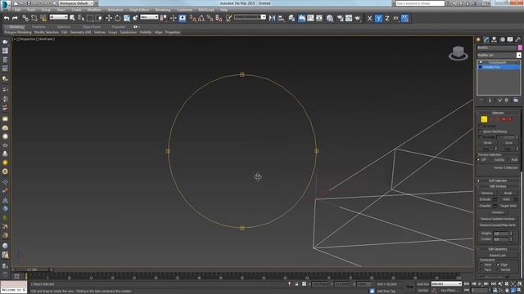Select Preview Selection Multi radio
This screenshot has height=294, width=524.
508,160
